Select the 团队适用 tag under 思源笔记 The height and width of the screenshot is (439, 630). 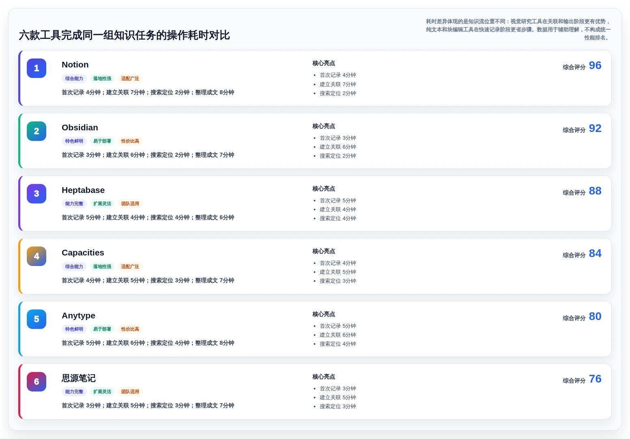coord(130,392)
